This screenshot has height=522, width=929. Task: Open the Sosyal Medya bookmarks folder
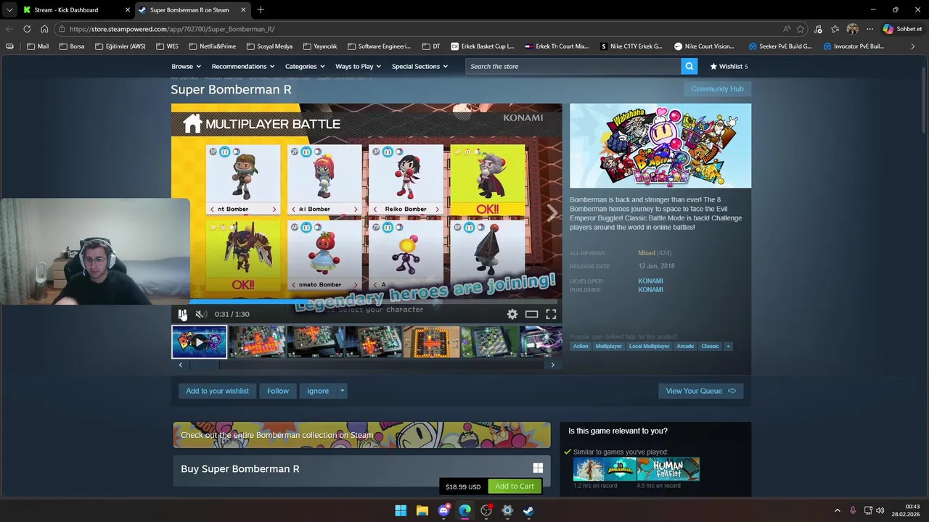point(269,46)
